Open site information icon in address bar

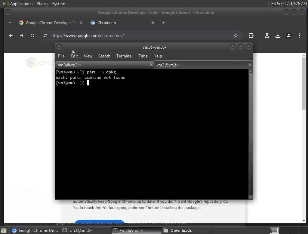[45, 35]
